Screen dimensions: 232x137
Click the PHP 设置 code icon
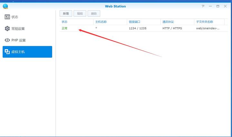pyautogui.click(x=7, y=40)
